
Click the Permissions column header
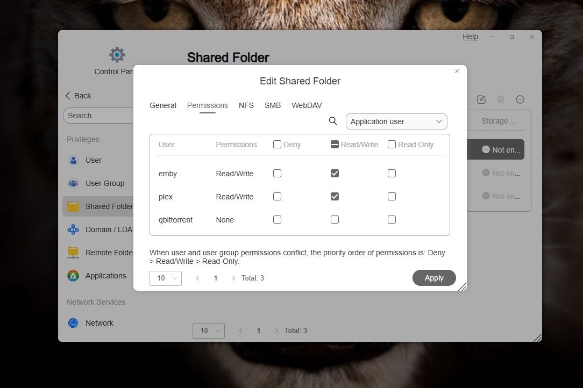237,145
